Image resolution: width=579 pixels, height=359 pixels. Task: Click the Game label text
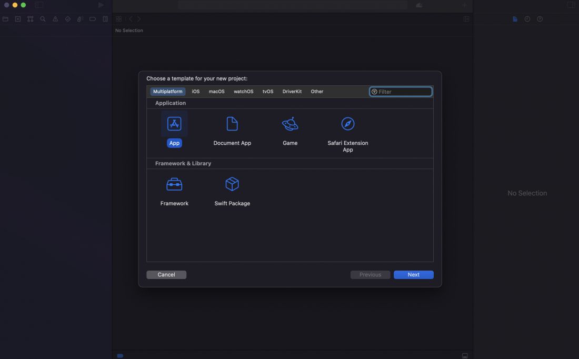click(x=290, y=143)
